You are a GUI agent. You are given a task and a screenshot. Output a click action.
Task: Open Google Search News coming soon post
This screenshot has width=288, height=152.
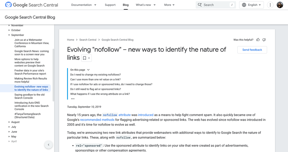tap(32, 53)
